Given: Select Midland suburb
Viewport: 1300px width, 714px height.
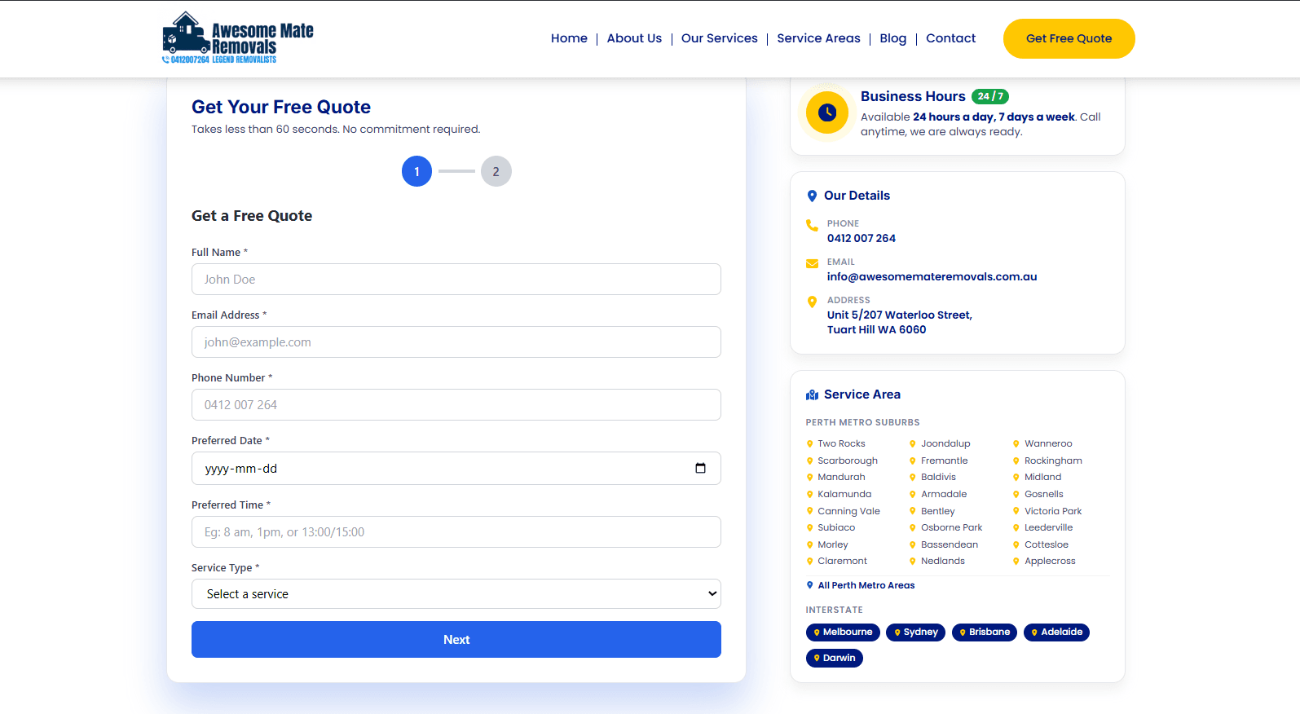Looking at the screenshot, I should coord(1042,477).
